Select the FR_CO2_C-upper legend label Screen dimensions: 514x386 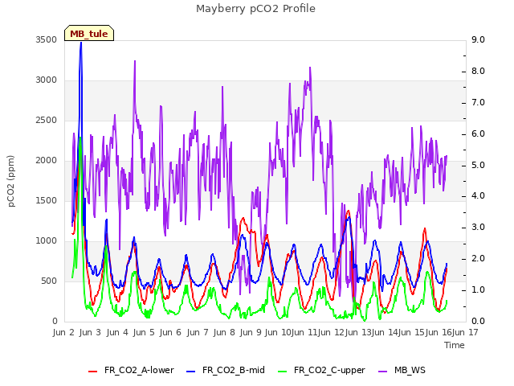tap(329, 370)
